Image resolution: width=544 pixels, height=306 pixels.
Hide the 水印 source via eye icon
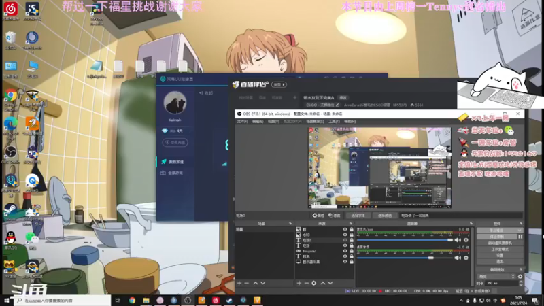pyautogui.click(x=345, y=235)
